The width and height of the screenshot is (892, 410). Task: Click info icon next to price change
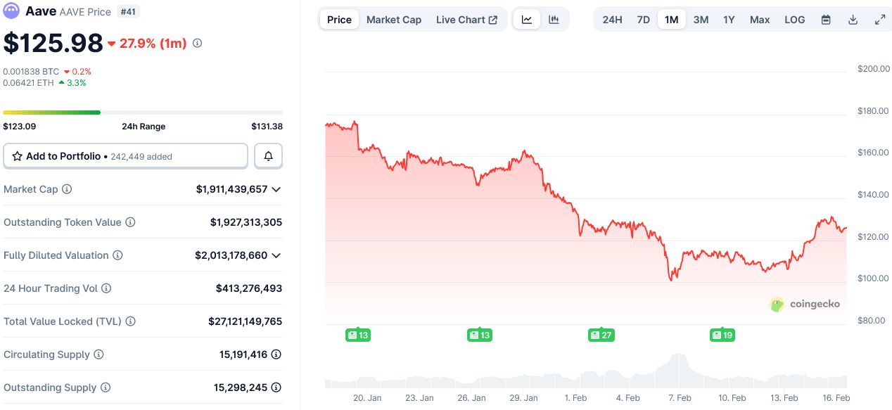(x=197, y=44)
